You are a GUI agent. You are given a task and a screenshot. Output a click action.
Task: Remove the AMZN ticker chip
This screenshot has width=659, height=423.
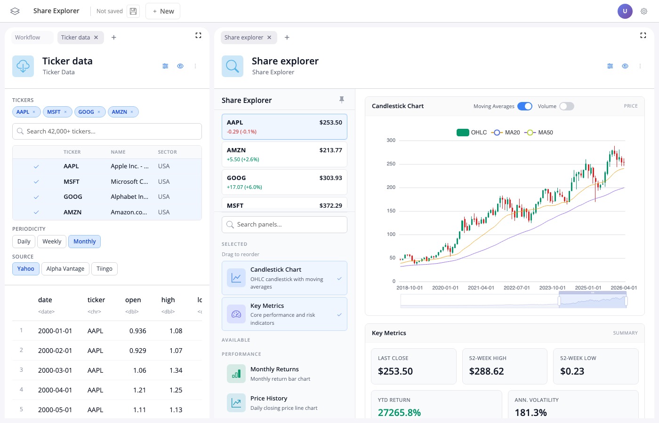132,112
